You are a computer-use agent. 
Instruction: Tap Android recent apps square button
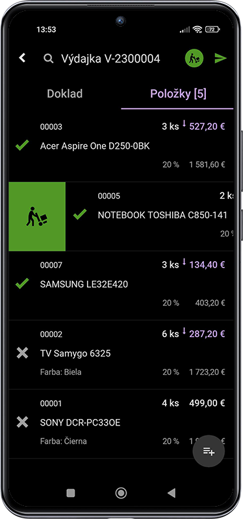click(x=71, y=493)
